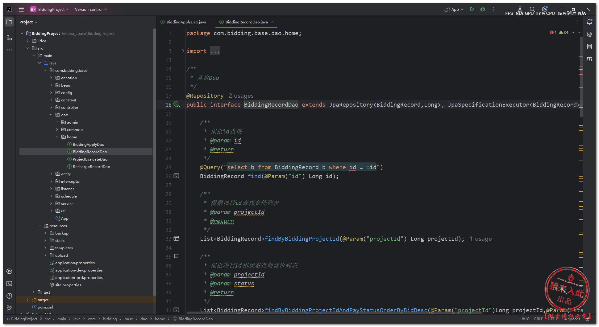Switch to the BiddingApplyDao.java tab

[186, 22]
